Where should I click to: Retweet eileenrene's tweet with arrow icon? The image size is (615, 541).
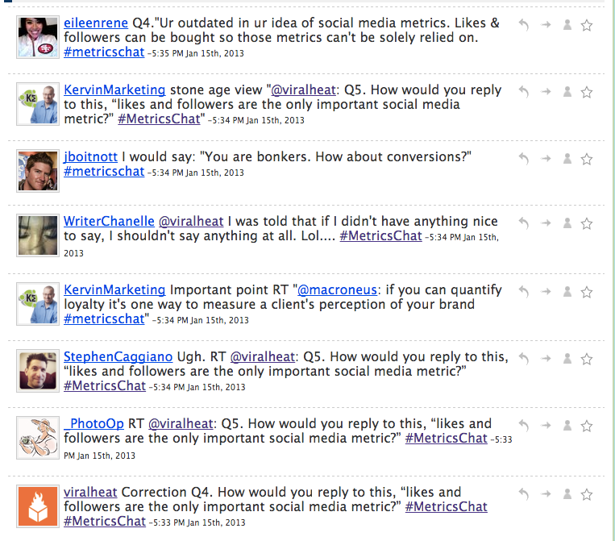(546, 25)
